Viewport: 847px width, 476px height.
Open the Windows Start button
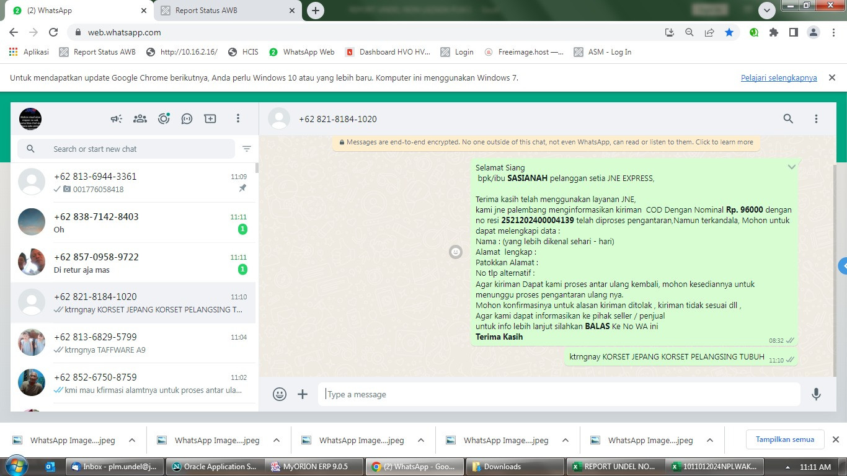click(x=16, y=466)
